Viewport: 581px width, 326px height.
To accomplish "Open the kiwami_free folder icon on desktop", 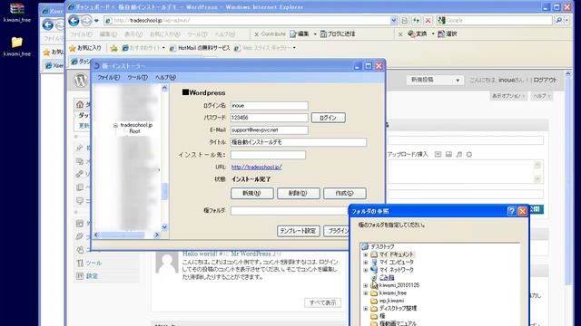I will point(16,46).
